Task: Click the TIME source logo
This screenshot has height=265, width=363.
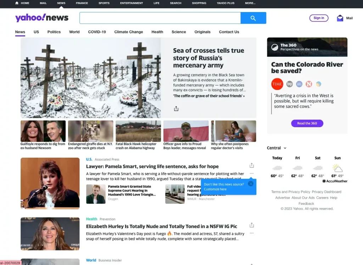Action: coord(277,84)
